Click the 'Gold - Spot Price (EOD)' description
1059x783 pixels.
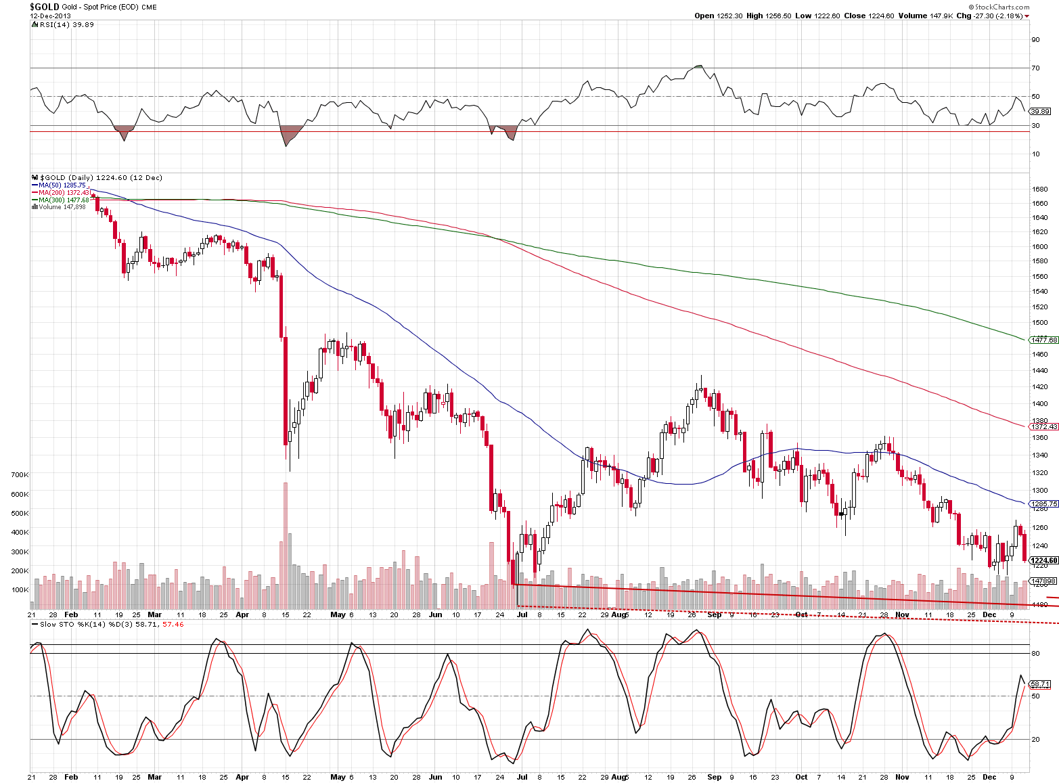tap(100, 7)
